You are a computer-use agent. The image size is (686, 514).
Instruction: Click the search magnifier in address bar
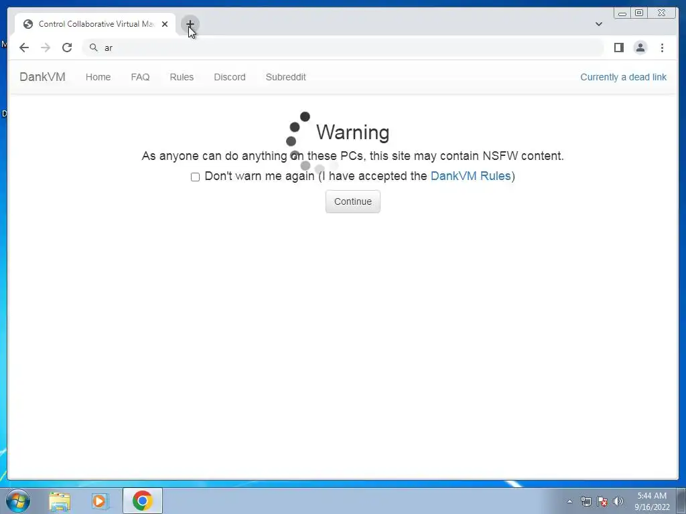point(94,48)
